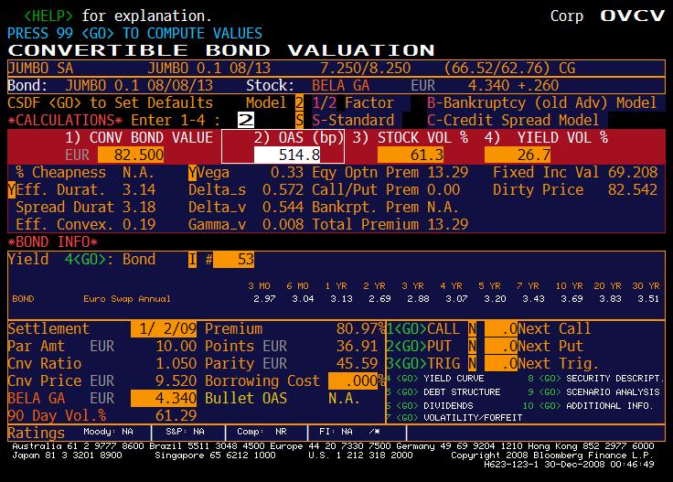The width and height of the screenshot is (673, 482).
Task: Open 2<GO> PUT schedule
Action: (419, 346)
